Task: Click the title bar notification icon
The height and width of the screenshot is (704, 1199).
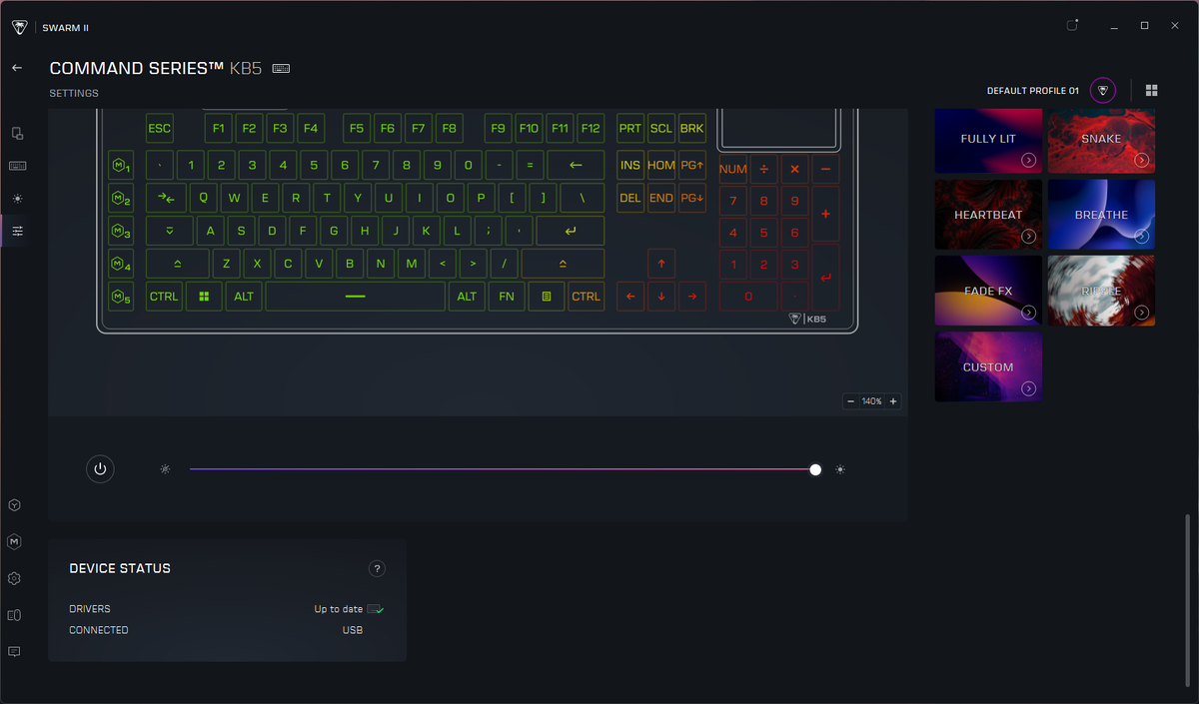Action: click(1073, 26)
